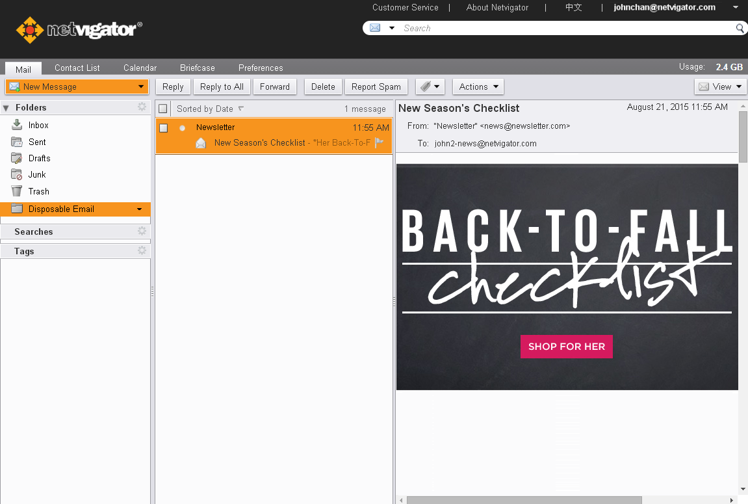Click the tag icon in toolbar
This screenshot has height=504, width=748.
424,86
